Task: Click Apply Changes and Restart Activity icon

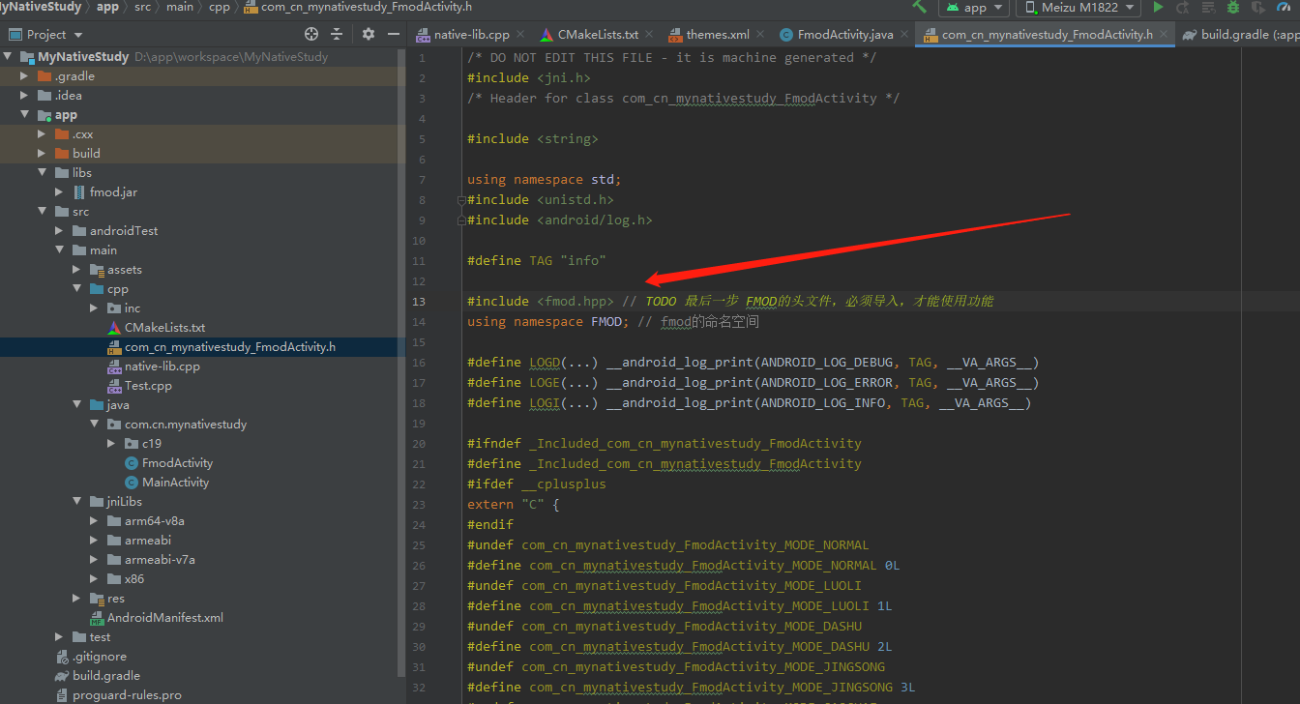Action: (1183, 7)
